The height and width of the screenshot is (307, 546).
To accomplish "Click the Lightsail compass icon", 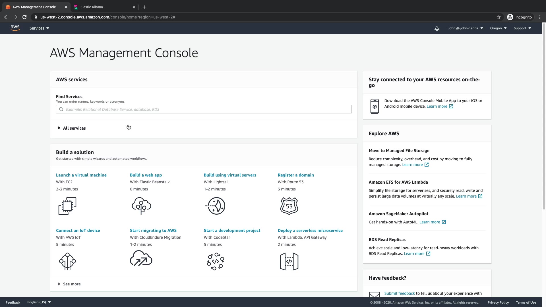I will pyautogui.click(x=215, y=206).
